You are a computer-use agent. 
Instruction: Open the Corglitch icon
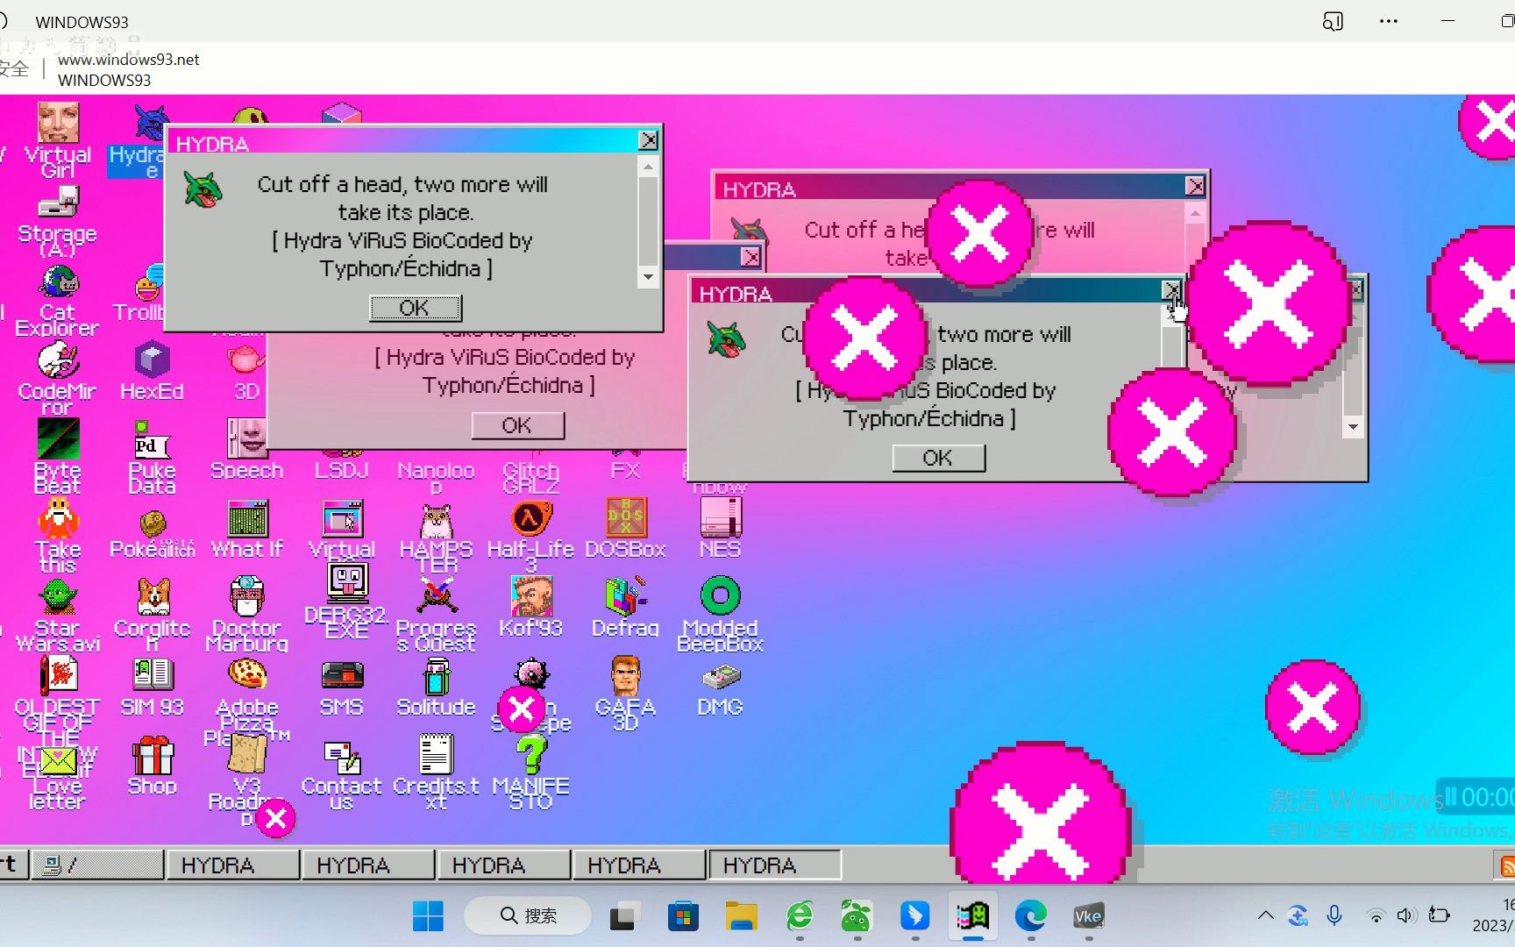[x=153, y=614]
